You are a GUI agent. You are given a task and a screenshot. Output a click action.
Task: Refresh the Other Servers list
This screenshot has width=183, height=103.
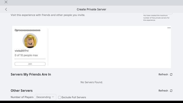pos(165,91)
